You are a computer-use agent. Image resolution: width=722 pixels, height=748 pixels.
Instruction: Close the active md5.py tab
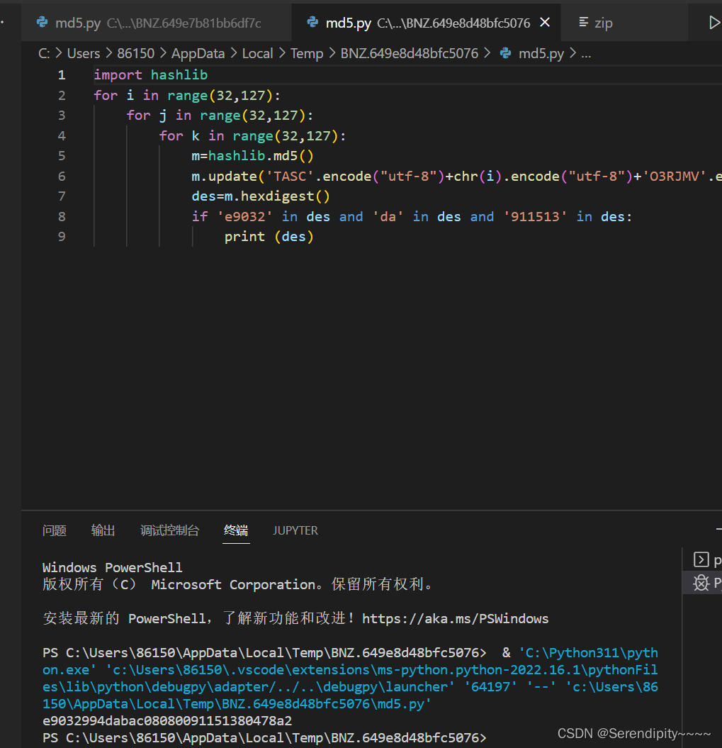tap(544, 22)
